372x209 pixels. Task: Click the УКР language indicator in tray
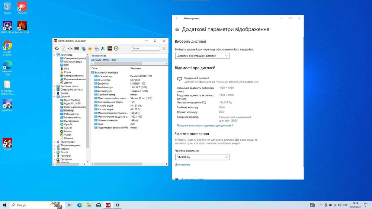tap(346, 205)
